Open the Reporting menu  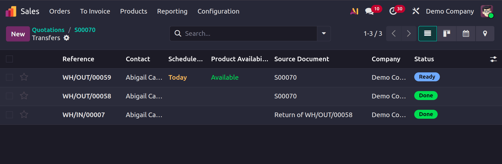tap(172, 11)
